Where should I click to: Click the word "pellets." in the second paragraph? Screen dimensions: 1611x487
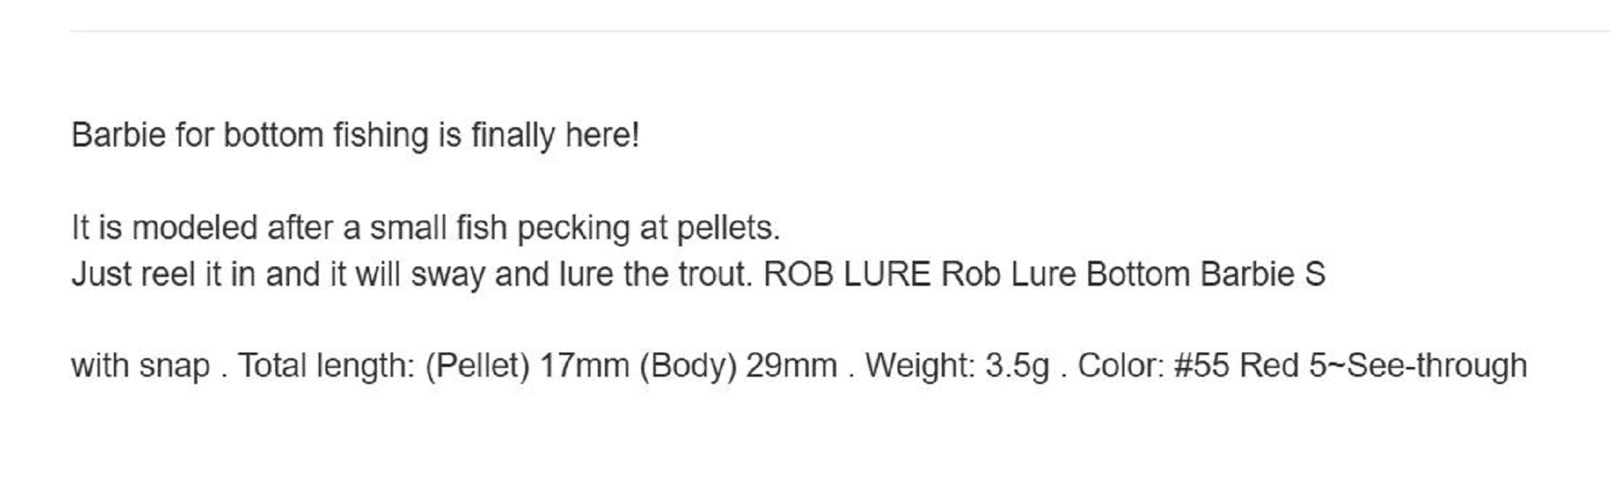[x=728, y=228]
